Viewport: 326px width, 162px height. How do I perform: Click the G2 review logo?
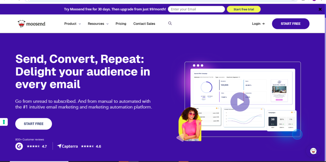[x=19, y=146]
